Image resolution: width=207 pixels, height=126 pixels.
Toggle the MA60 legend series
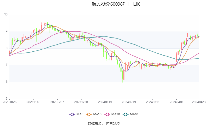click(130, 114)
